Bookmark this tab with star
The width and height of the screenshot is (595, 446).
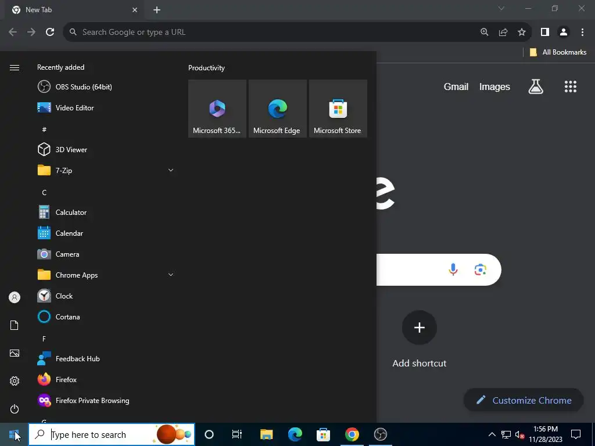(x=522, y=32)
